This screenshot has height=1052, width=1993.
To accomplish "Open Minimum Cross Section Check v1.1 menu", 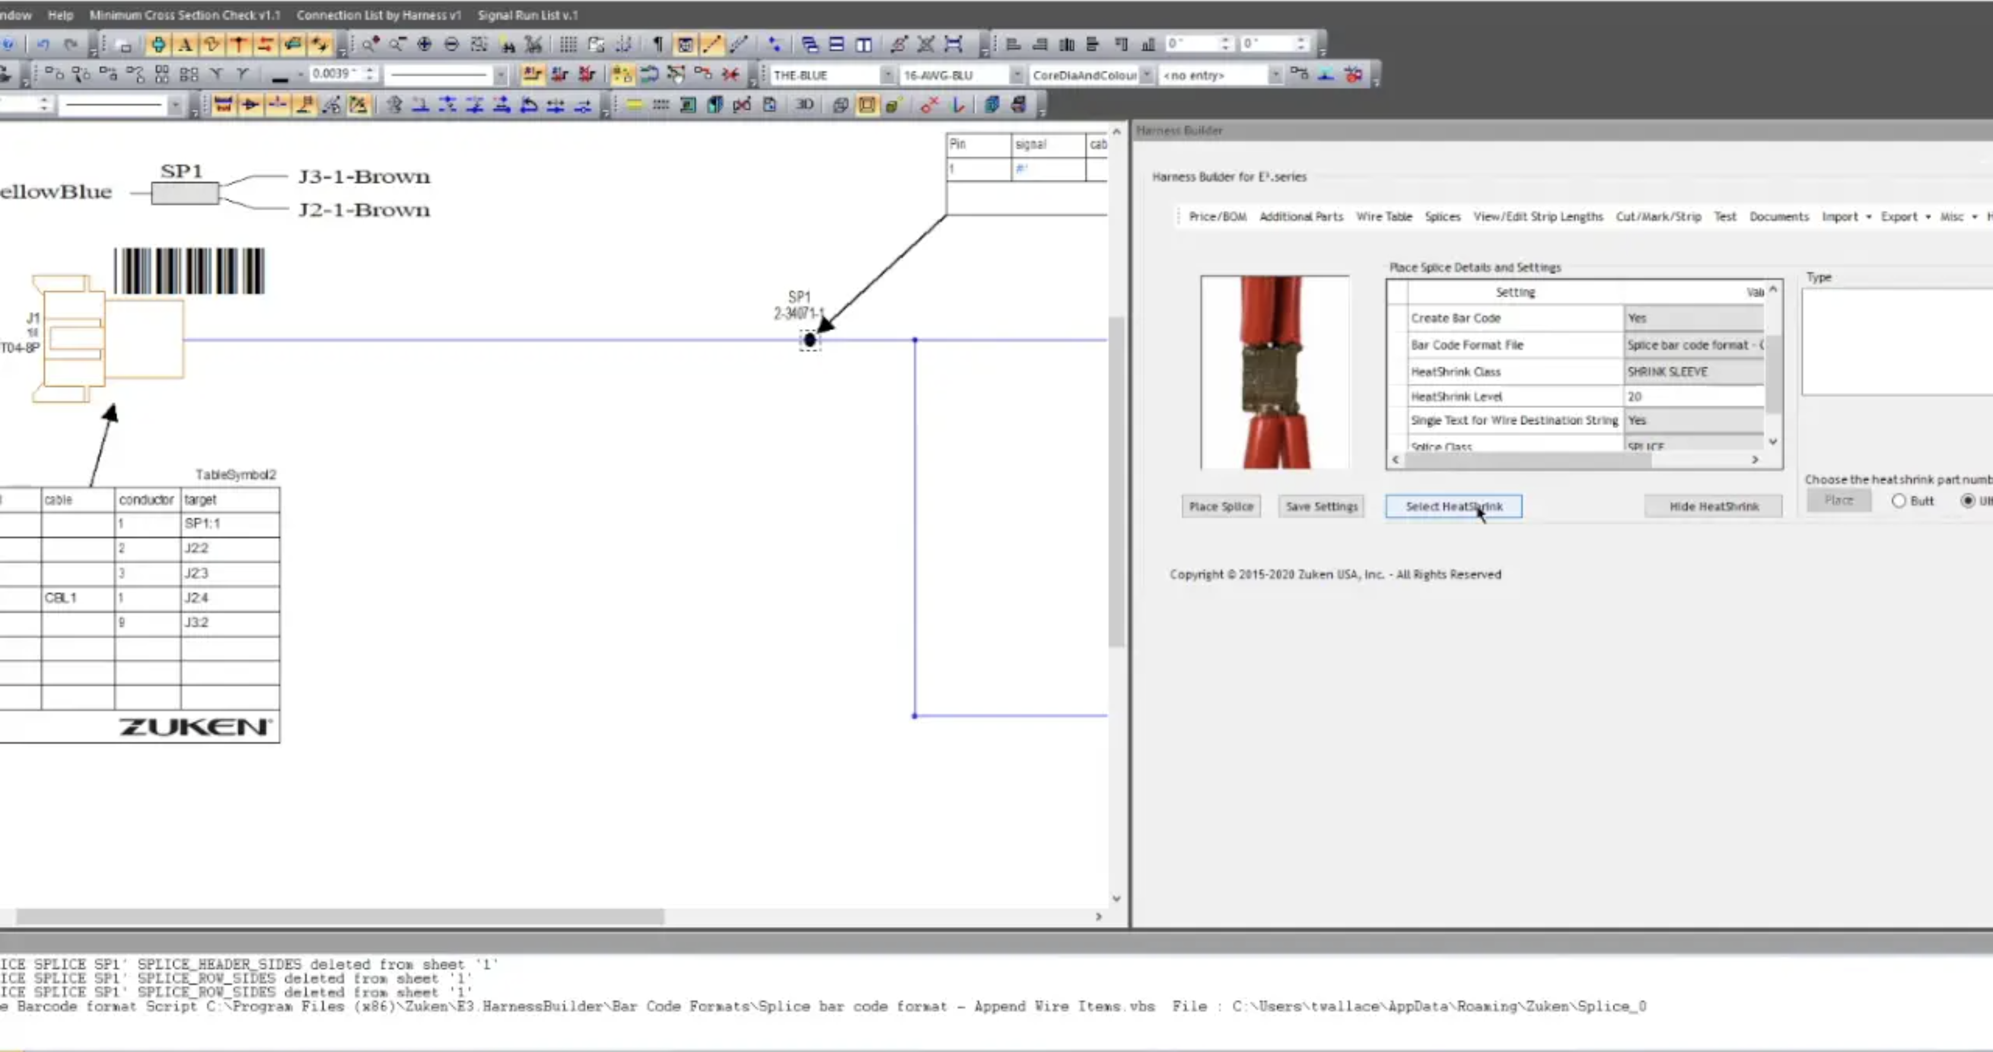I will tap(185, 15).
